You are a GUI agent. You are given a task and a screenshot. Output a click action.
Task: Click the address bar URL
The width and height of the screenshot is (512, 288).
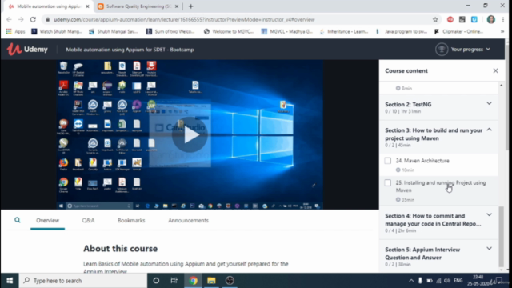(x=184, y=19)
